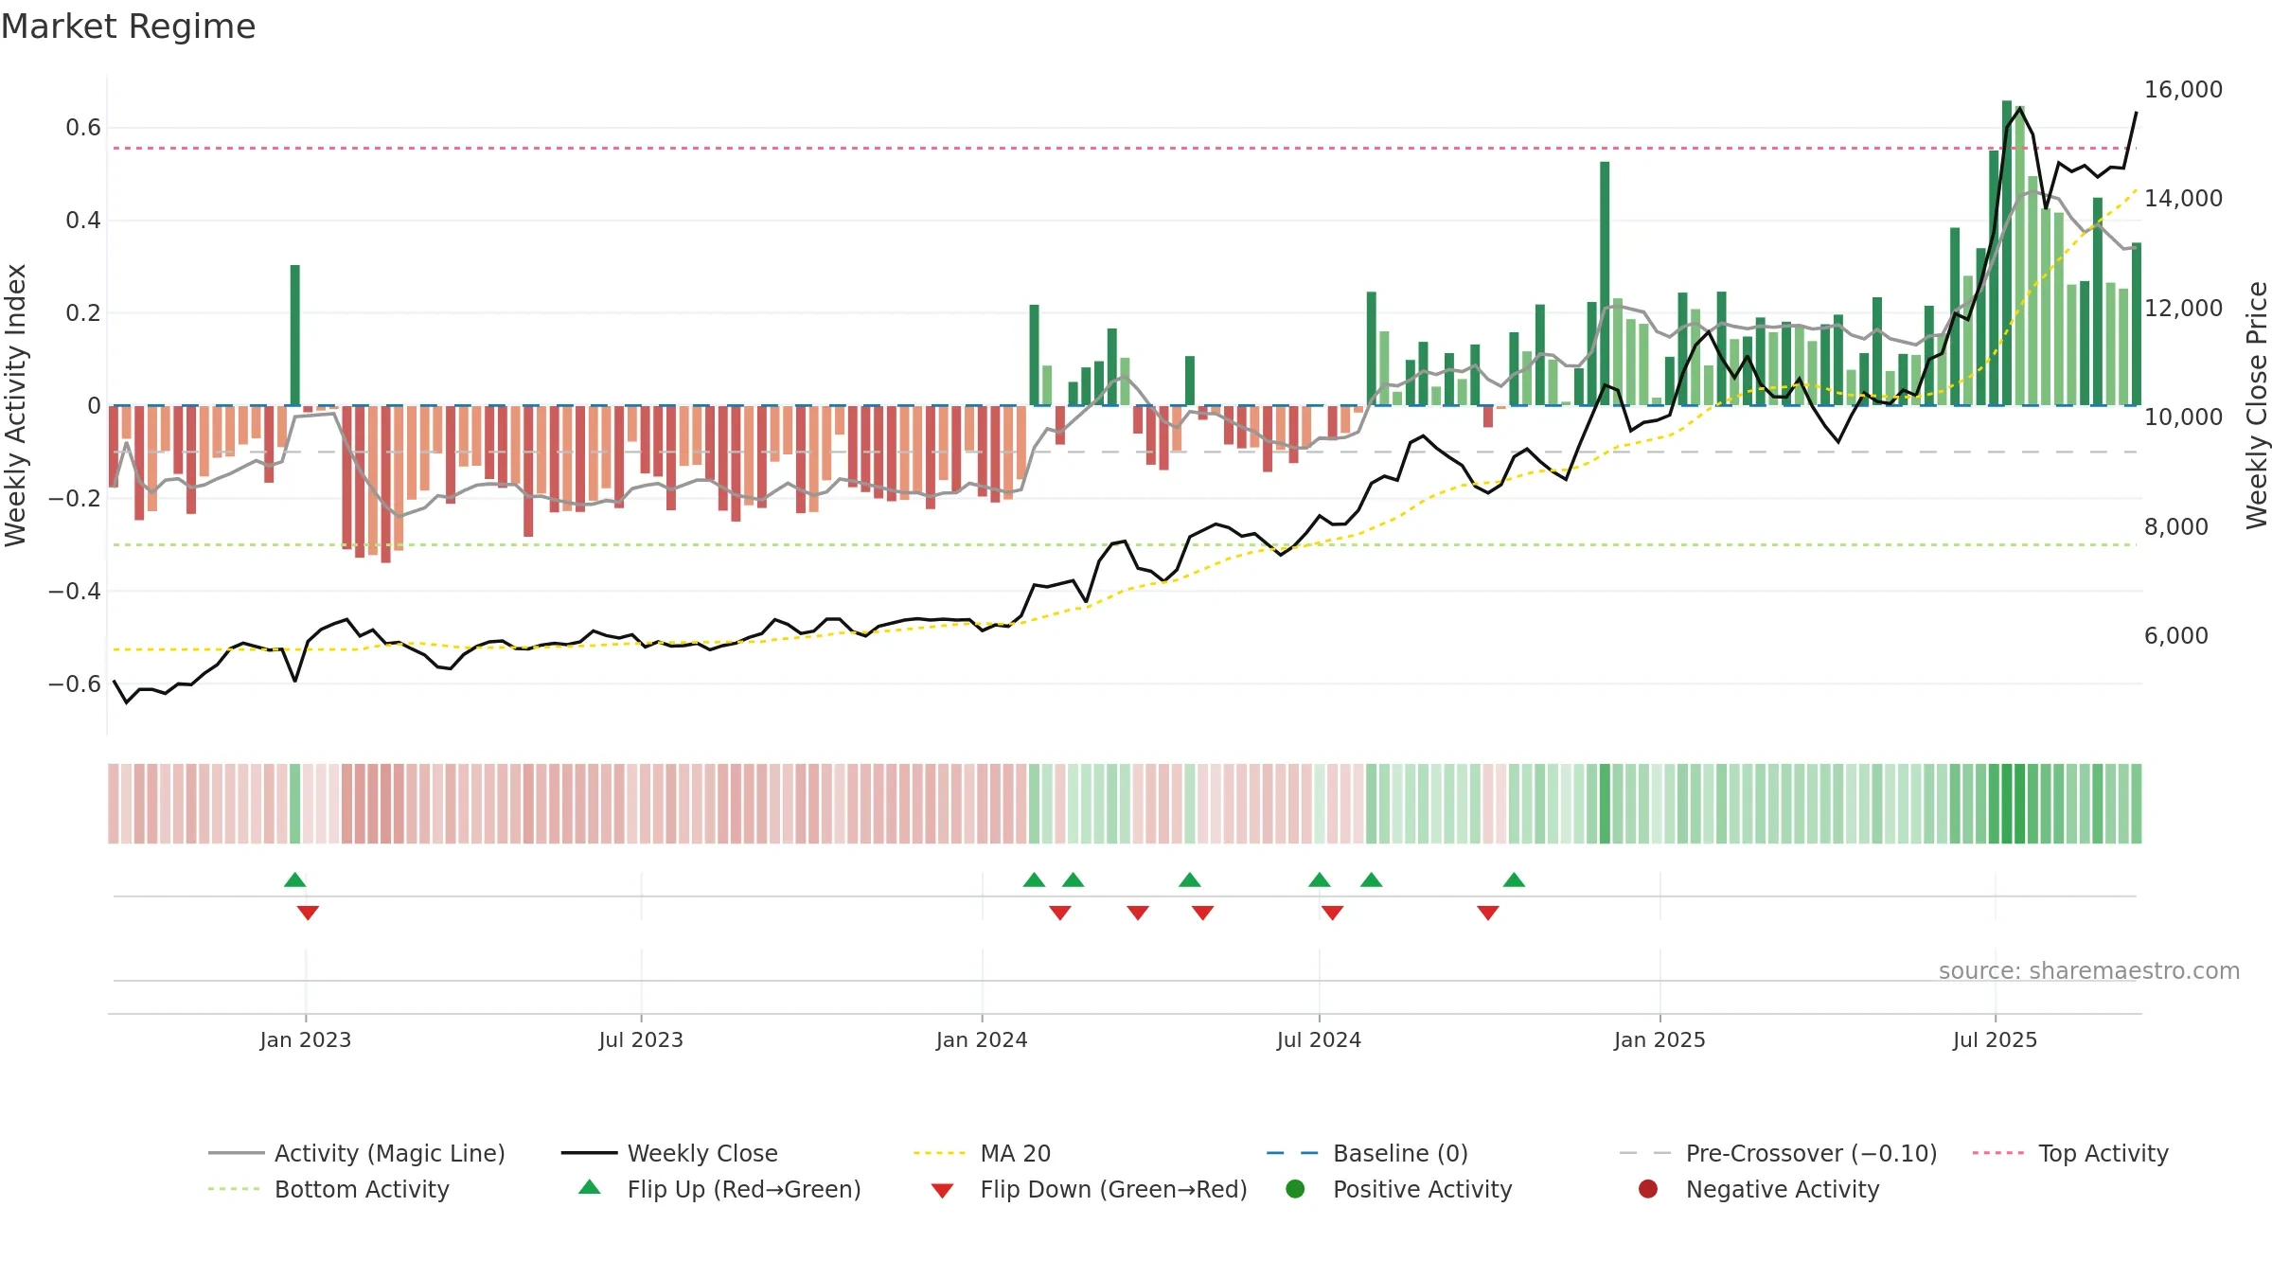Click the Flip Up marker before Jan 2023
This screenshot has height=1278, width=2272.
(294, 879)
